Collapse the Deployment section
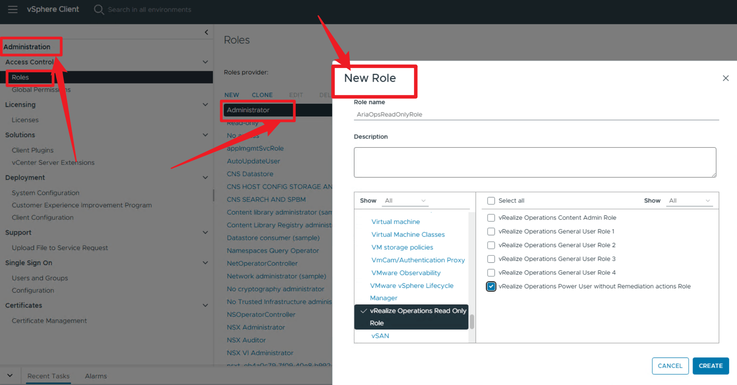Viewport: 737px width, 385px height. (x=205, y=177)
